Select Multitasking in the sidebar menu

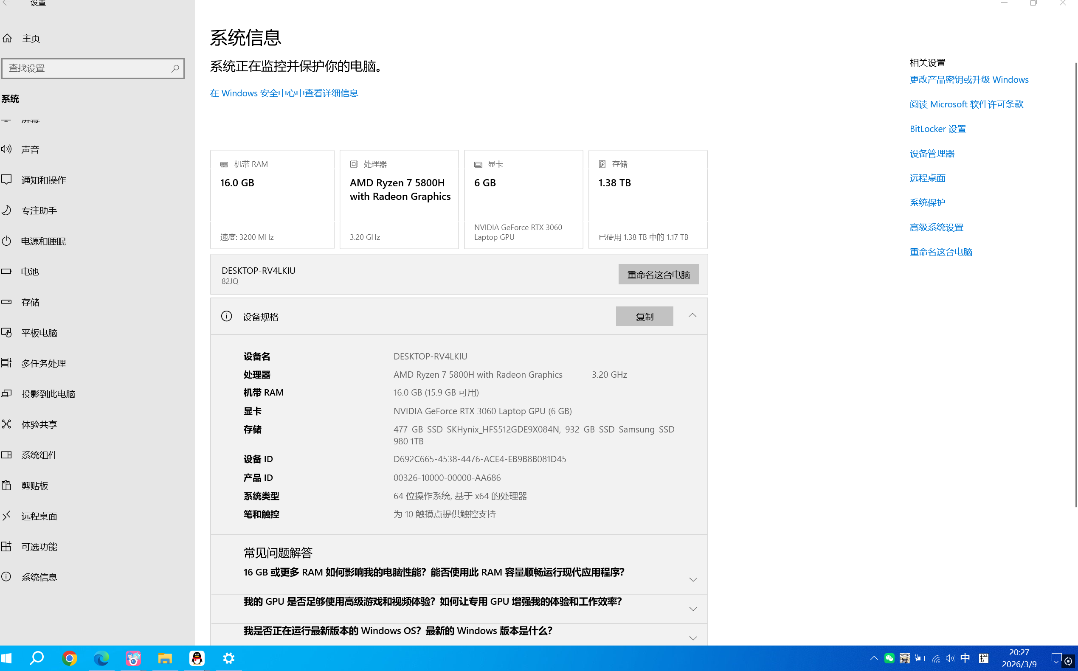[x=43, y=363]
